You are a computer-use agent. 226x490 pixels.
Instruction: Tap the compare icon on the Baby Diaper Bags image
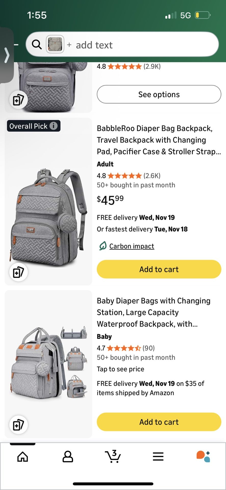pos(18,424)
